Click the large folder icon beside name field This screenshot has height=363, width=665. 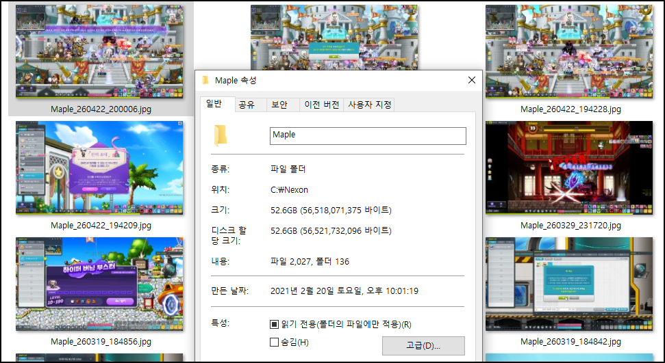pyautogui.click(x=221, y=136)
